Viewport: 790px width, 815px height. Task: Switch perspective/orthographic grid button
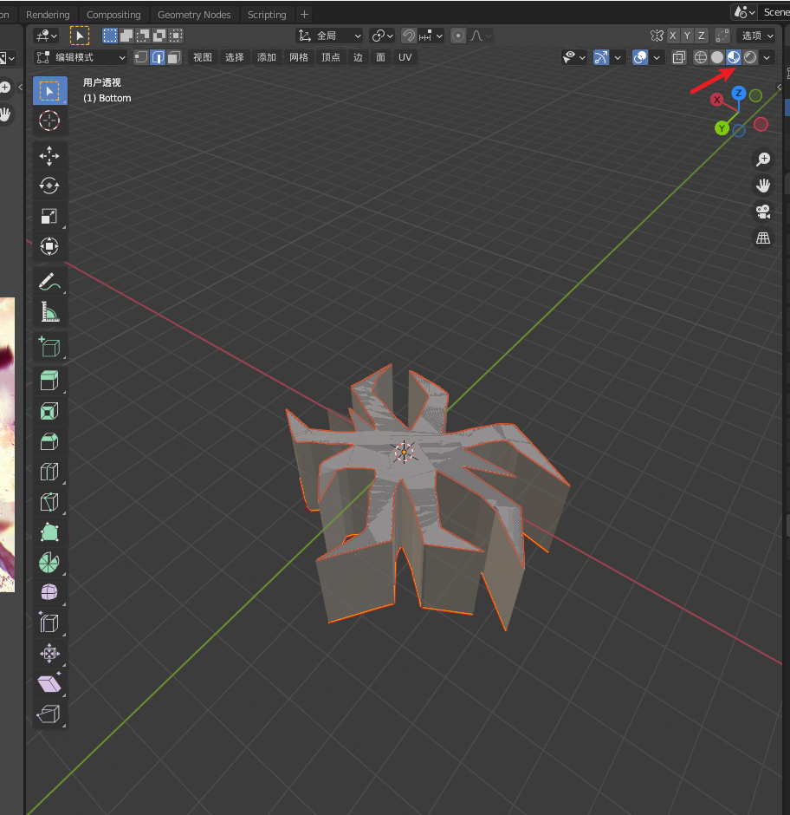tap(763, 238)
